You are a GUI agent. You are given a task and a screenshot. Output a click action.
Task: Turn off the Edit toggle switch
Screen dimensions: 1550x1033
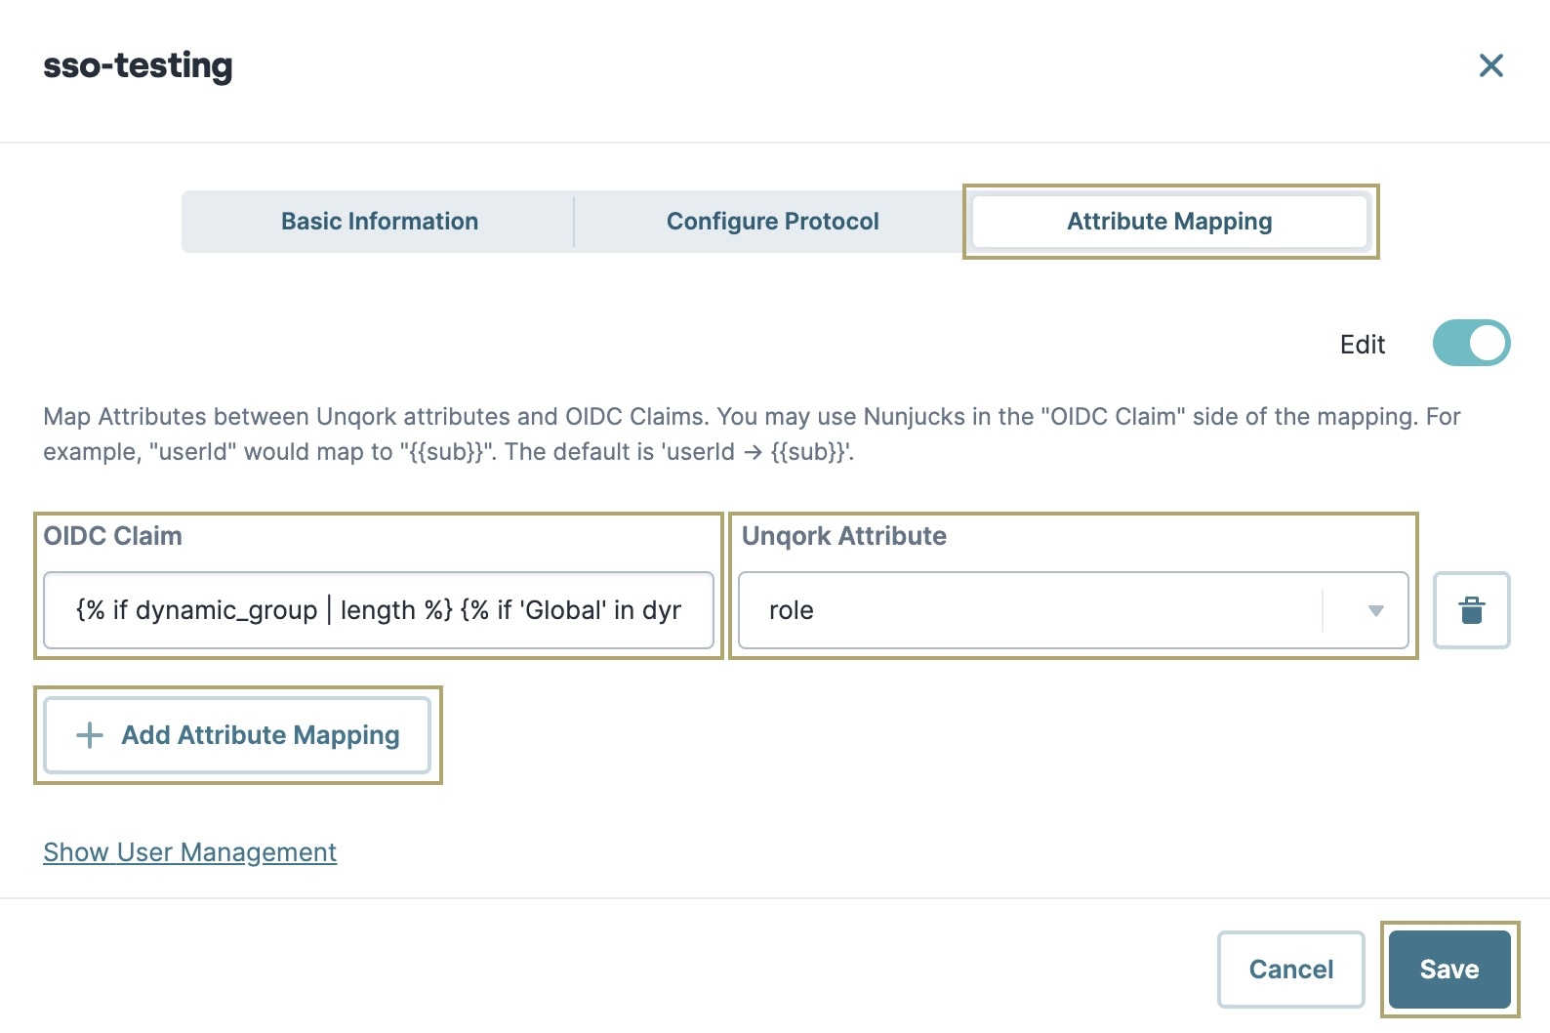pyautogui.click(x=1471, y=343)
